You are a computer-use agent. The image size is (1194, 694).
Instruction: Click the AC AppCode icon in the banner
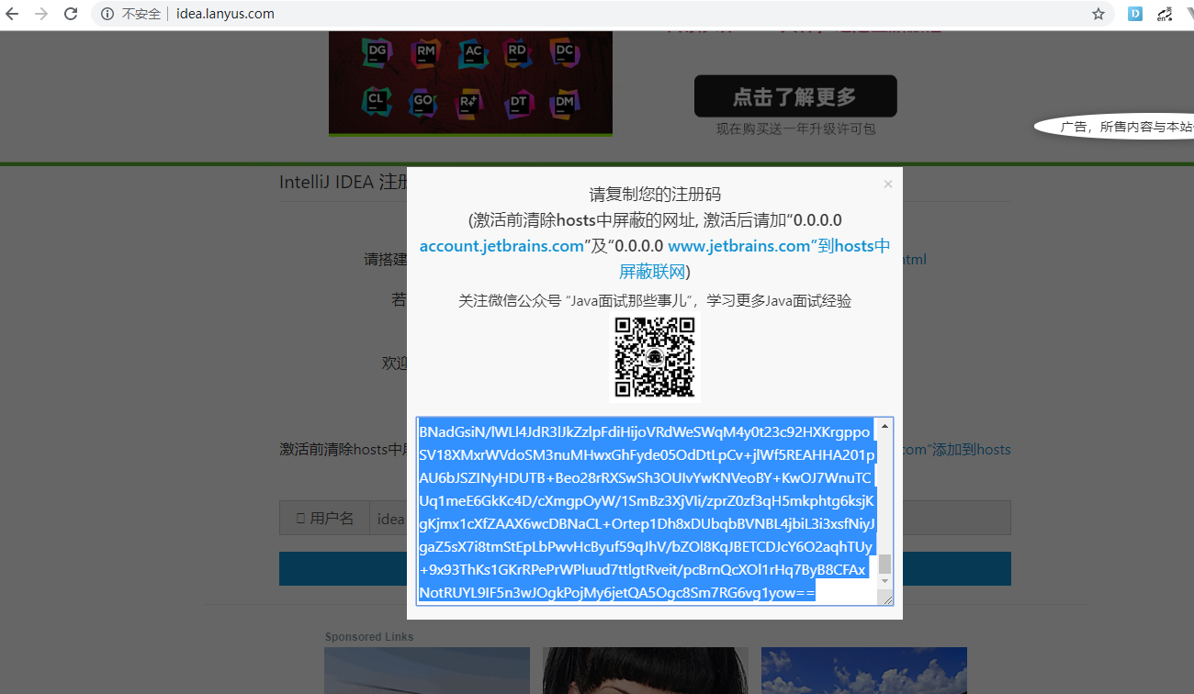pos(474,52)
